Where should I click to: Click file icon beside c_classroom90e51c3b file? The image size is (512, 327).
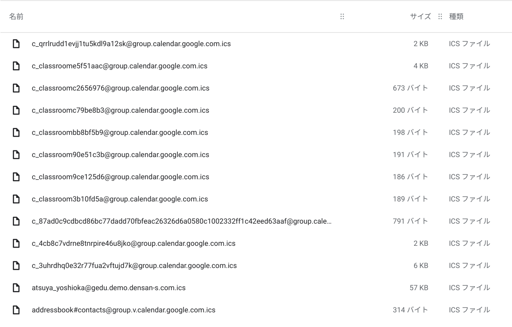pyautogui.click(x=16, y=155)
